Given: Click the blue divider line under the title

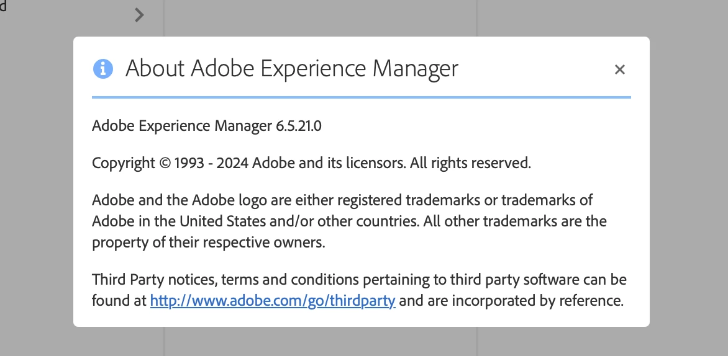Looking at the screenshot, I should tap(361, 97).
